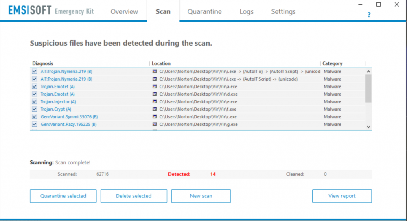Go to the Logs tab
Image resolution: width=407 pixels, height=221 pixels.
pos(246,12)
